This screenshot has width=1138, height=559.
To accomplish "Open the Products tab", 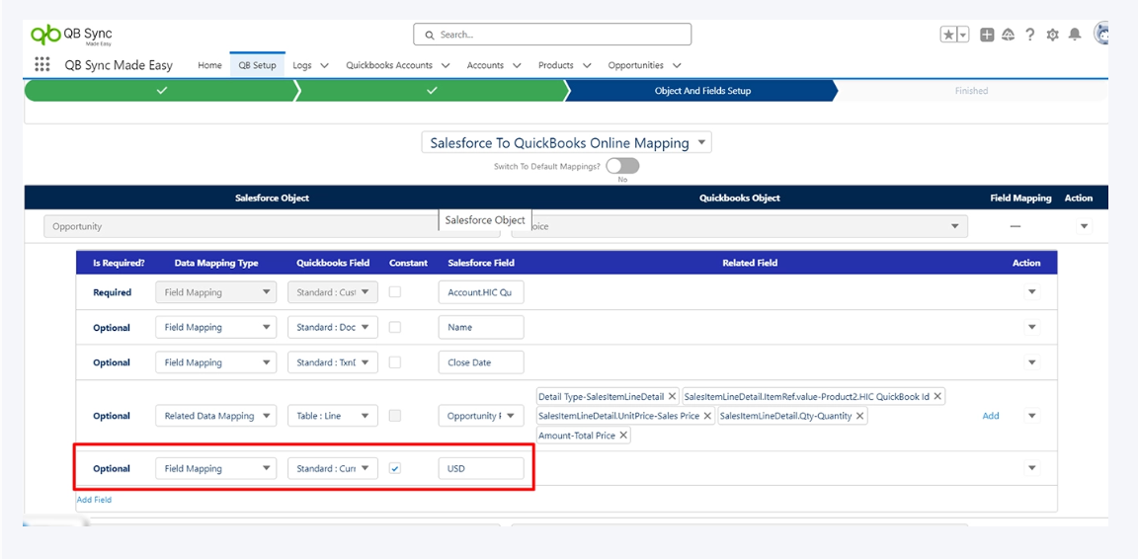I will pyautogui.click(x=556, y=65).
